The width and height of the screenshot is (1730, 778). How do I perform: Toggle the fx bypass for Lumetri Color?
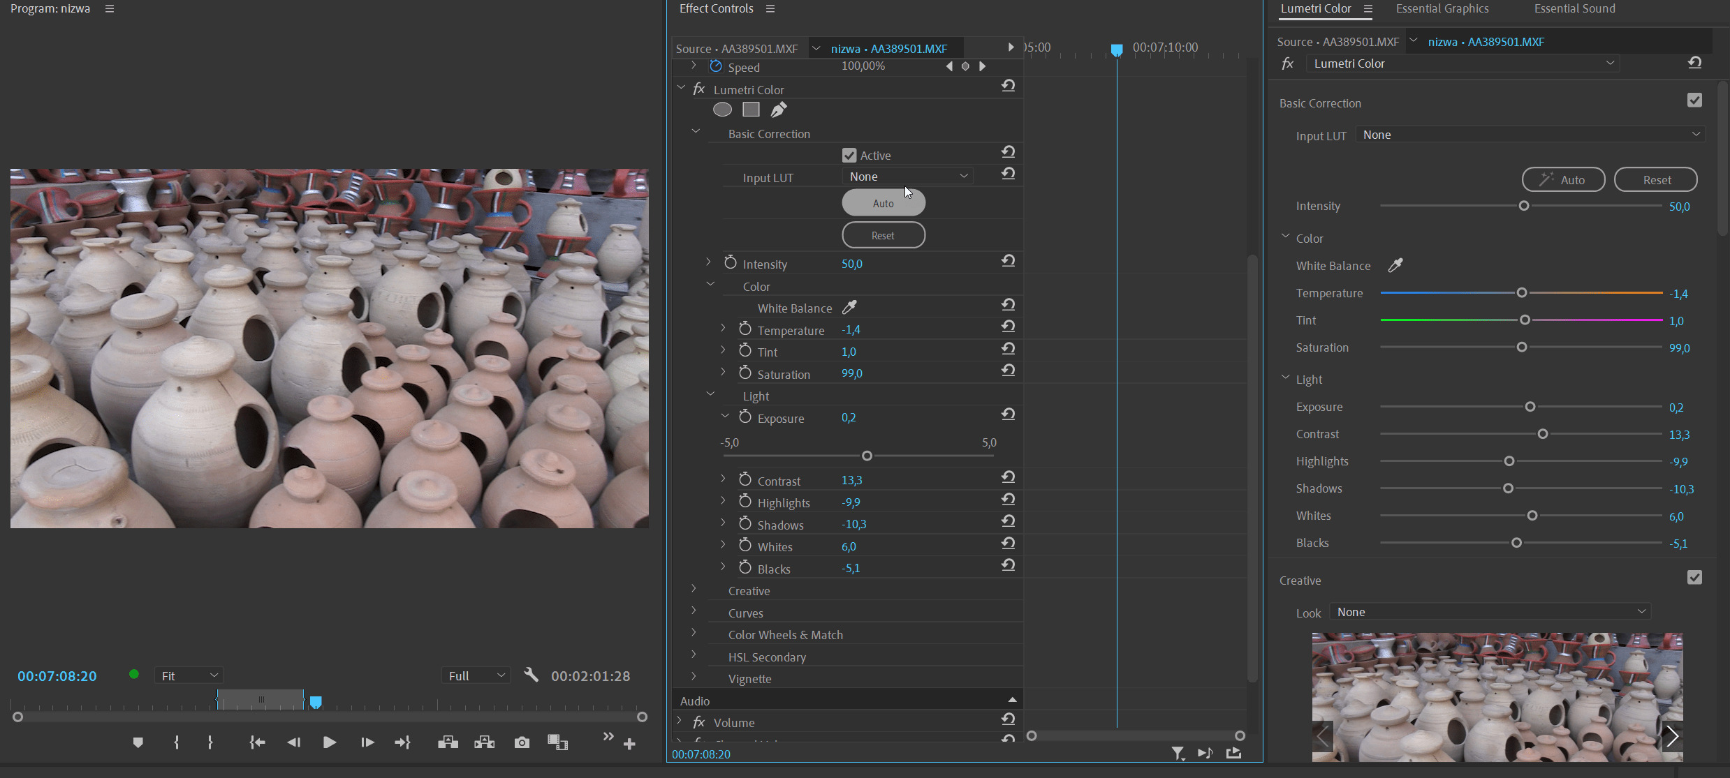699,89
